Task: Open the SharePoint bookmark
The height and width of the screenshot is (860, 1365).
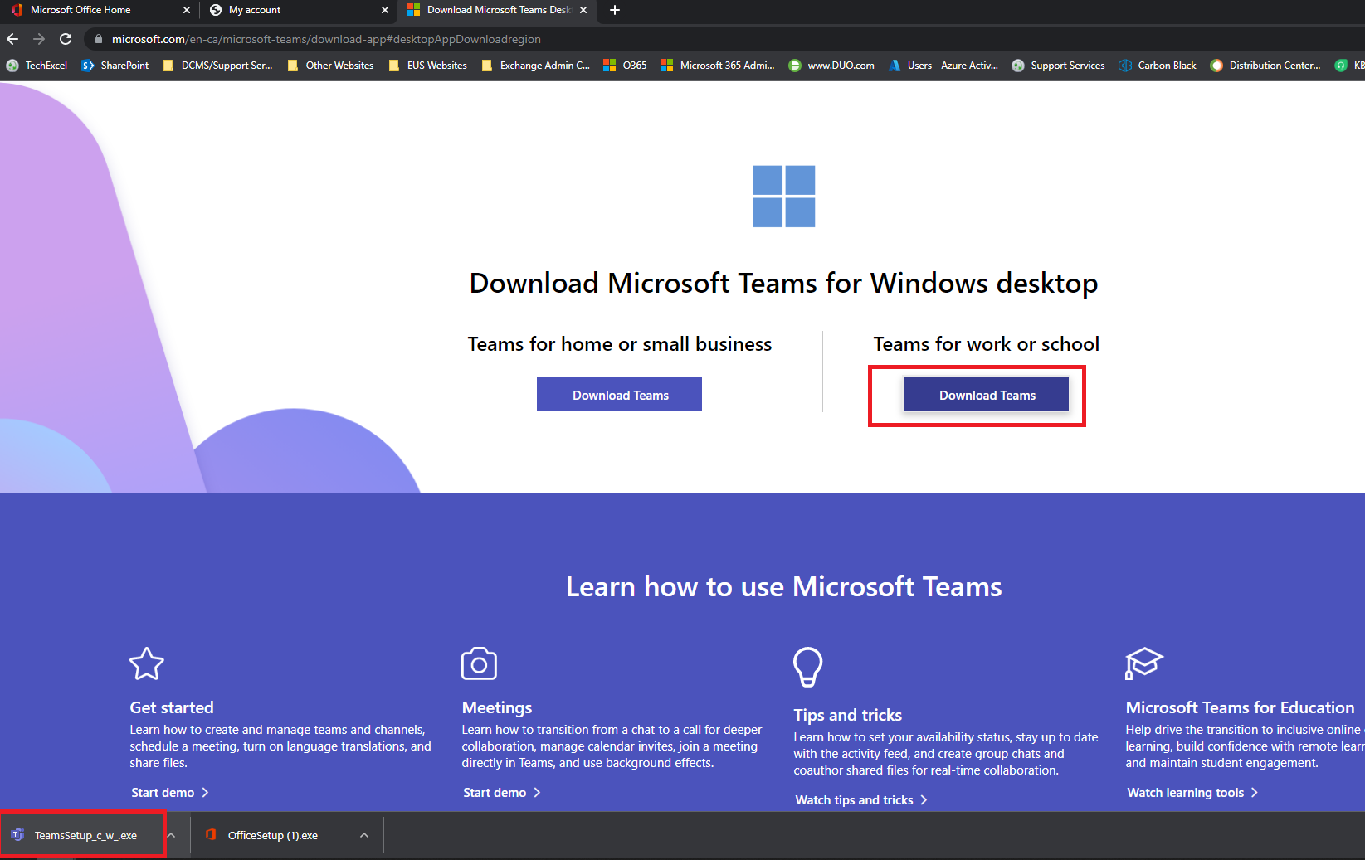Action: [x=115, y=66]
